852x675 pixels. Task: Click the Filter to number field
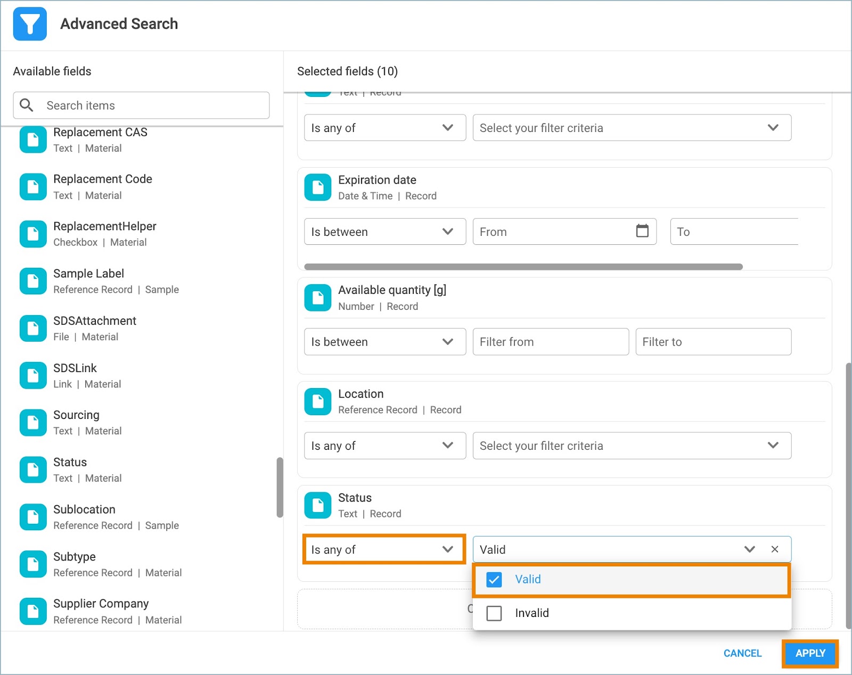point(714,342)
